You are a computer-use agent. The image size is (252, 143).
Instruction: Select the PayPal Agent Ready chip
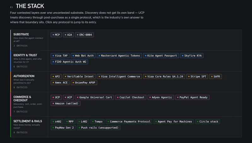192,98
